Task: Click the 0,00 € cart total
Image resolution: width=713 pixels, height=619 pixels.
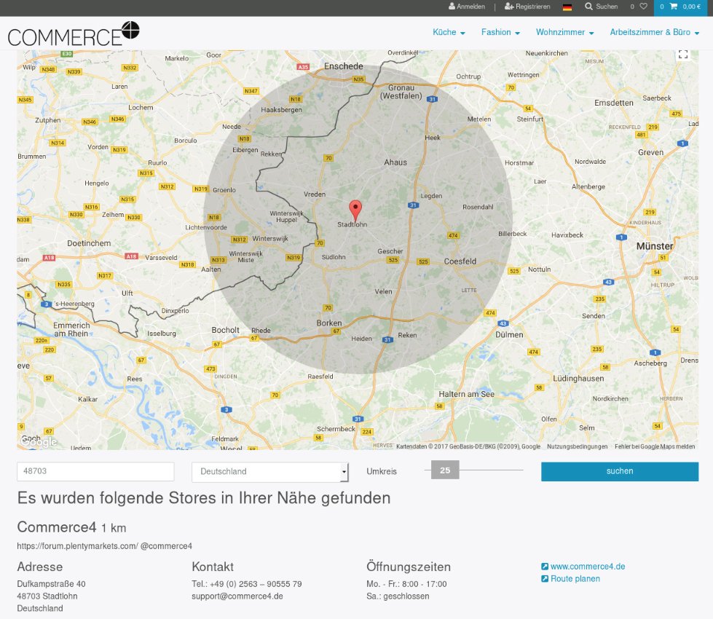Action: pos(691,7)
